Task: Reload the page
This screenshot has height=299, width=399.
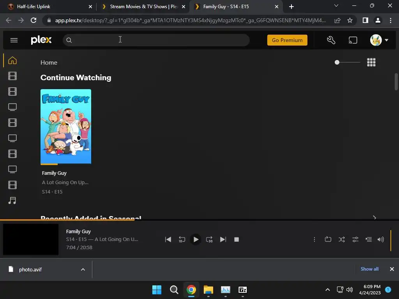Action: pos(34,20)
